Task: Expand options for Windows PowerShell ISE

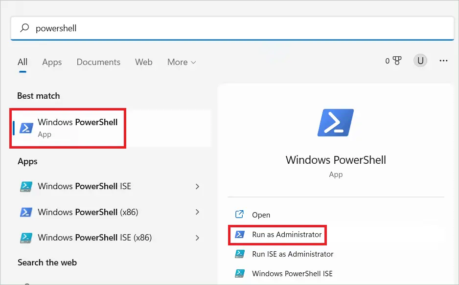Action: tap(197, 186)
